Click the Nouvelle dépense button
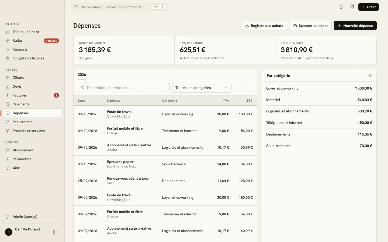Viewport: 388px width, 242px height. (x=355, y=26)
